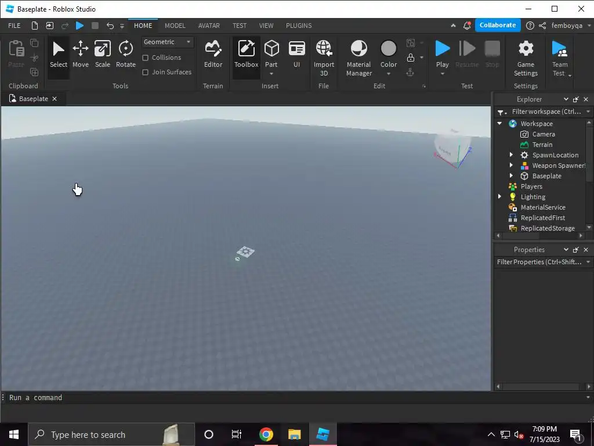This screenshot has height=446, width=594.
Task: Pick the Rotate tool
Action: [x=126, y=55]
